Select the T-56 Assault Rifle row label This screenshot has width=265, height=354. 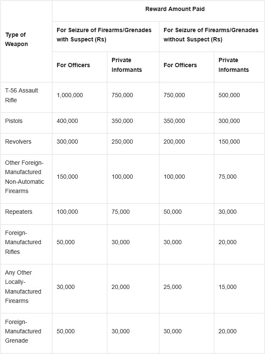(22, 95)
